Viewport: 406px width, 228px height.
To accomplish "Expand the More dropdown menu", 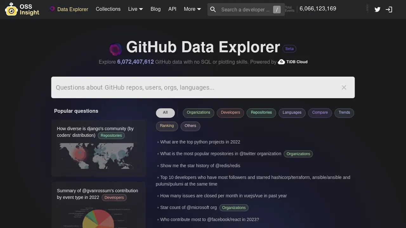I will click(192, 9).
